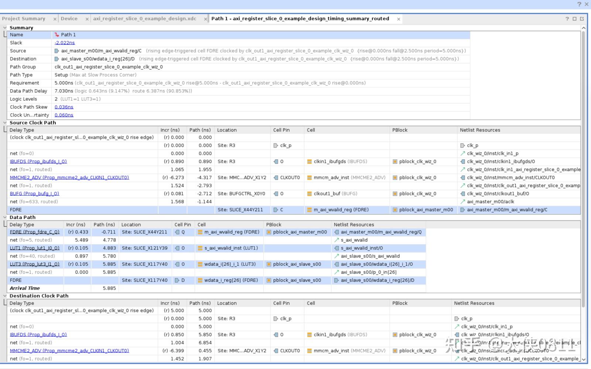Collapse the Data Path section

5,217
